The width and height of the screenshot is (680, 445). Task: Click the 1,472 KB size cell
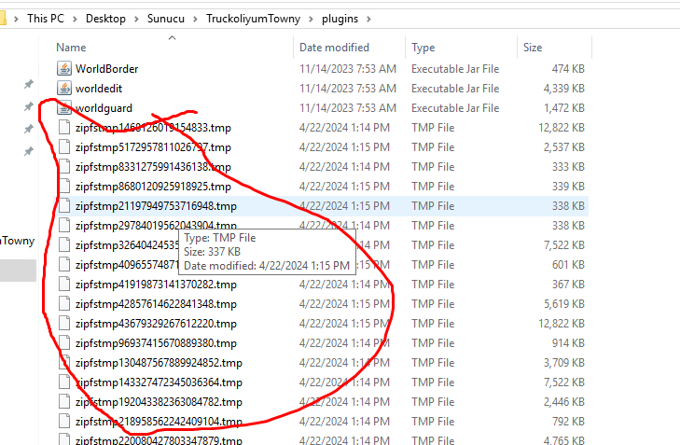pyautogui.click(x=564, y=107)
